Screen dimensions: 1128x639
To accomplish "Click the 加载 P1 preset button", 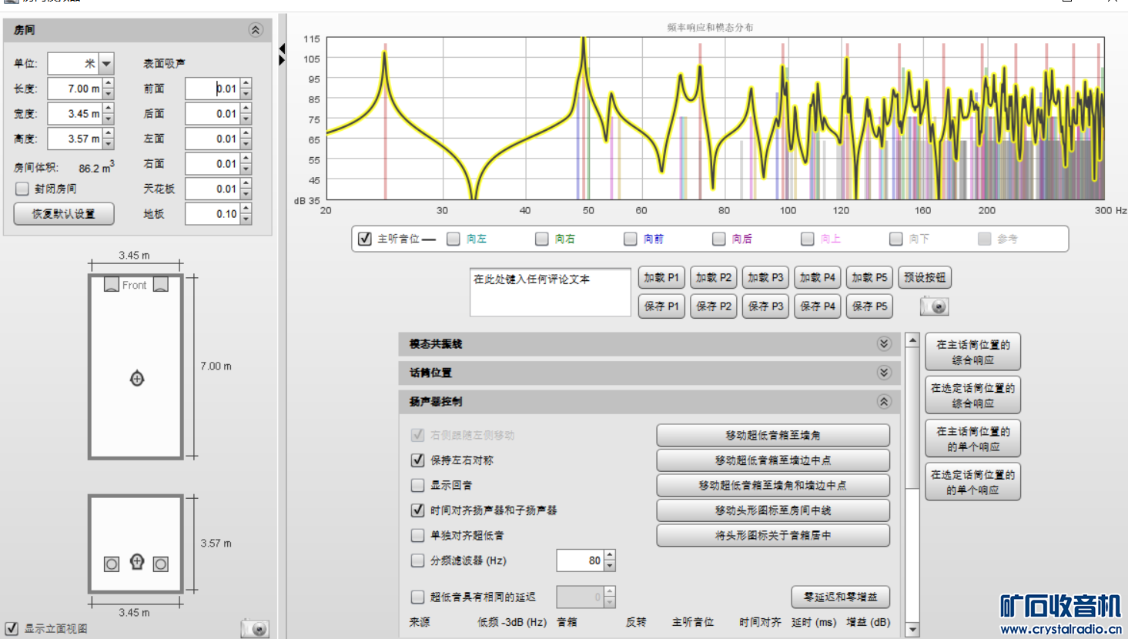I will pos(661,277).
